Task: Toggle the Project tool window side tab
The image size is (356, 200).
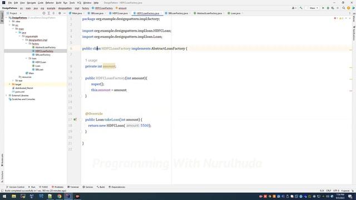Action: 2,18
